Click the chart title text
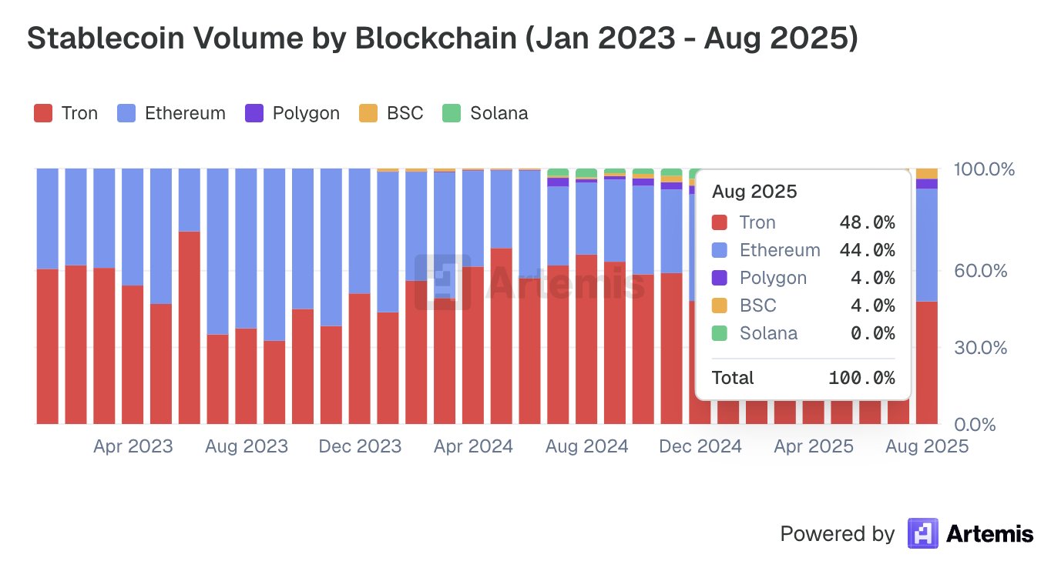Image resolution: width=1051 pixels, height=571 pixels. [442, 38]
